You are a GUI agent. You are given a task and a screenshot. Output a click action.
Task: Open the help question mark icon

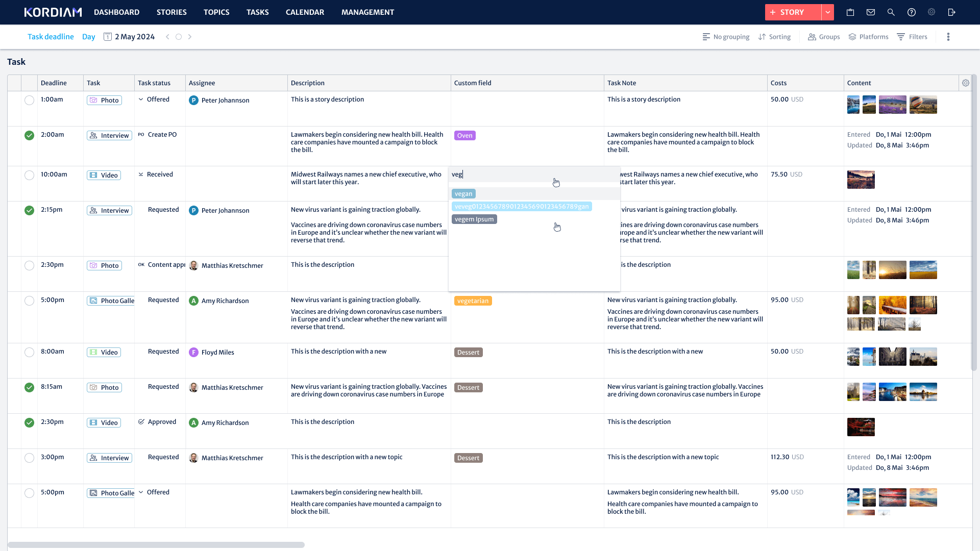coord(912,12)
